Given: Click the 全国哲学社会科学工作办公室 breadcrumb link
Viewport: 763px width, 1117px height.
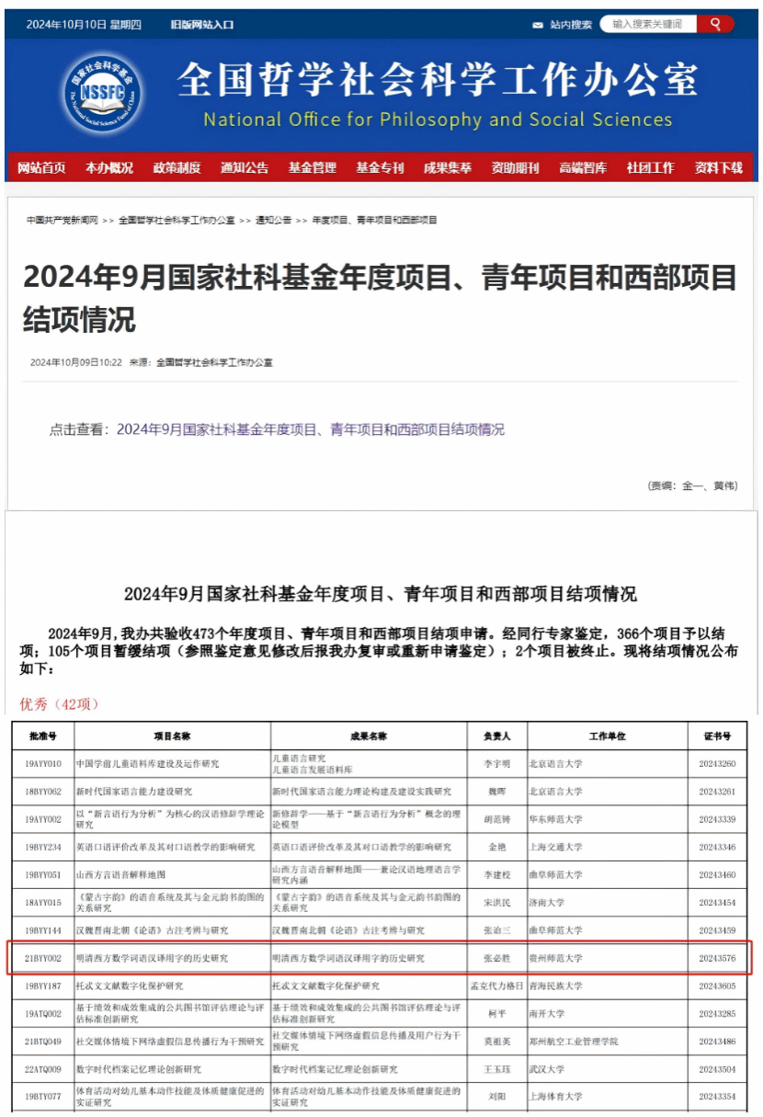Looking at the screenshot, I should (177, 221).
